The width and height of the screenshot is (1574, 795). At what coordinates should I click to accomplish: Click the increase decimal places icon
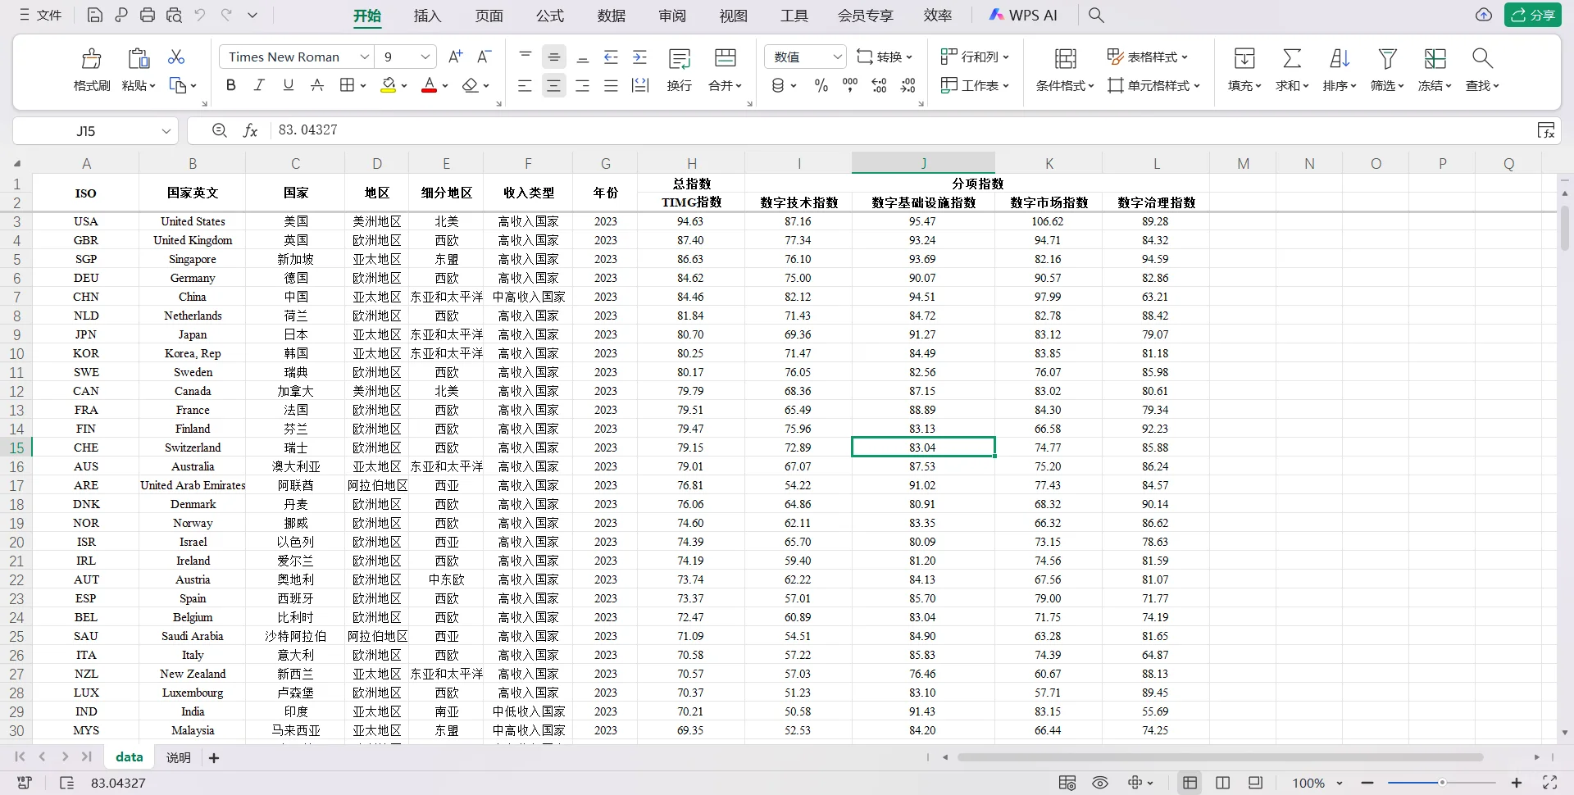click(x=878, y=84)
